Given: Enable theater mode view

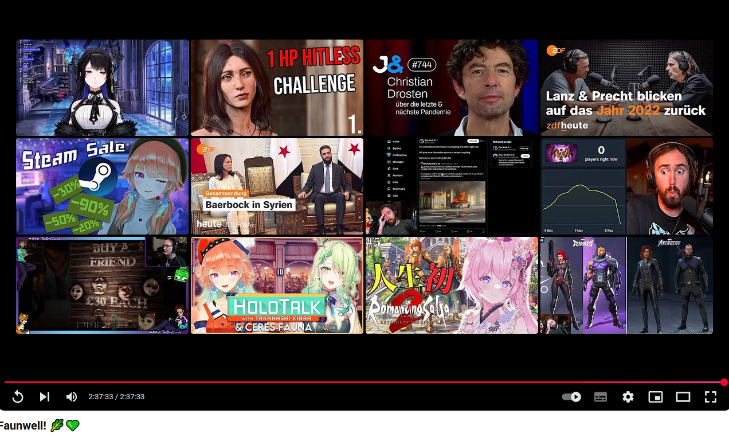Looking at the screenshot, I should [683, 397].
